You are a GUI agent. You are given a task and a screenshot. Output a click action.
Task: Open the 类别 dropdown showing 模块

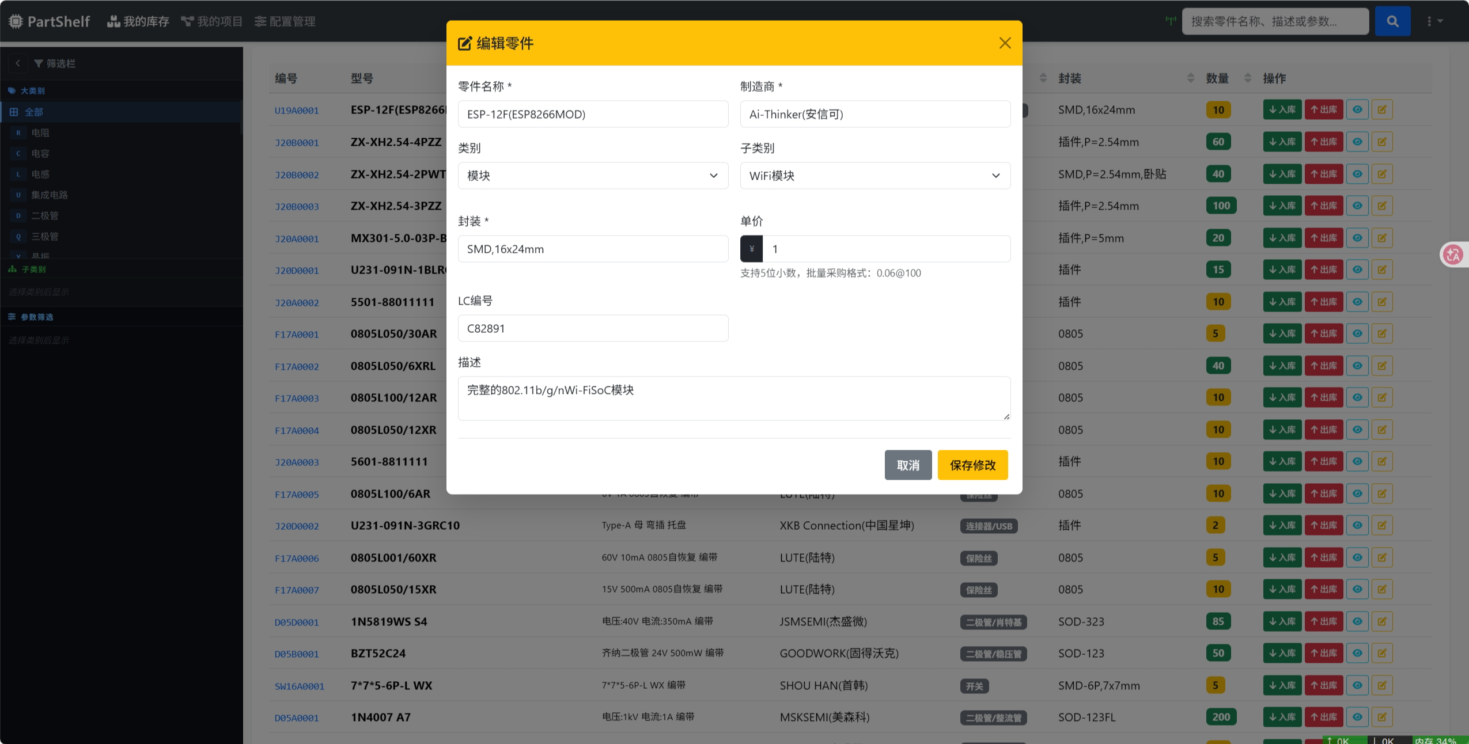click(593, 176)
